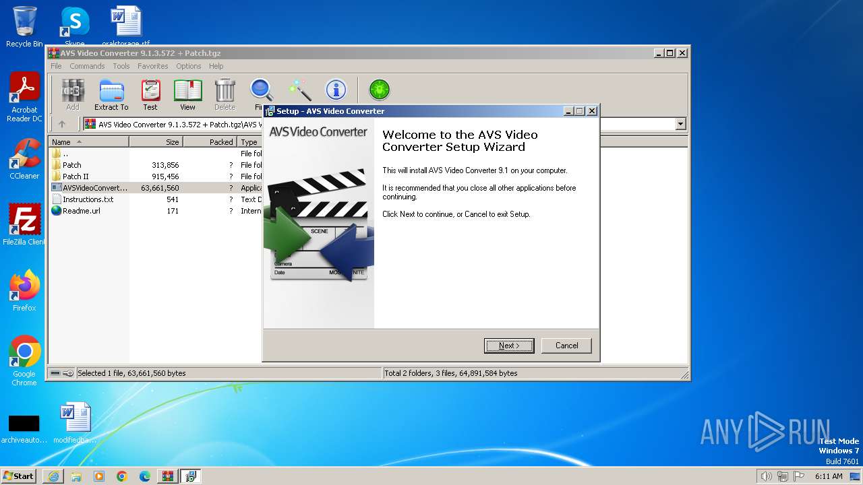Open Chrome from the taskbar

point(122,476)
